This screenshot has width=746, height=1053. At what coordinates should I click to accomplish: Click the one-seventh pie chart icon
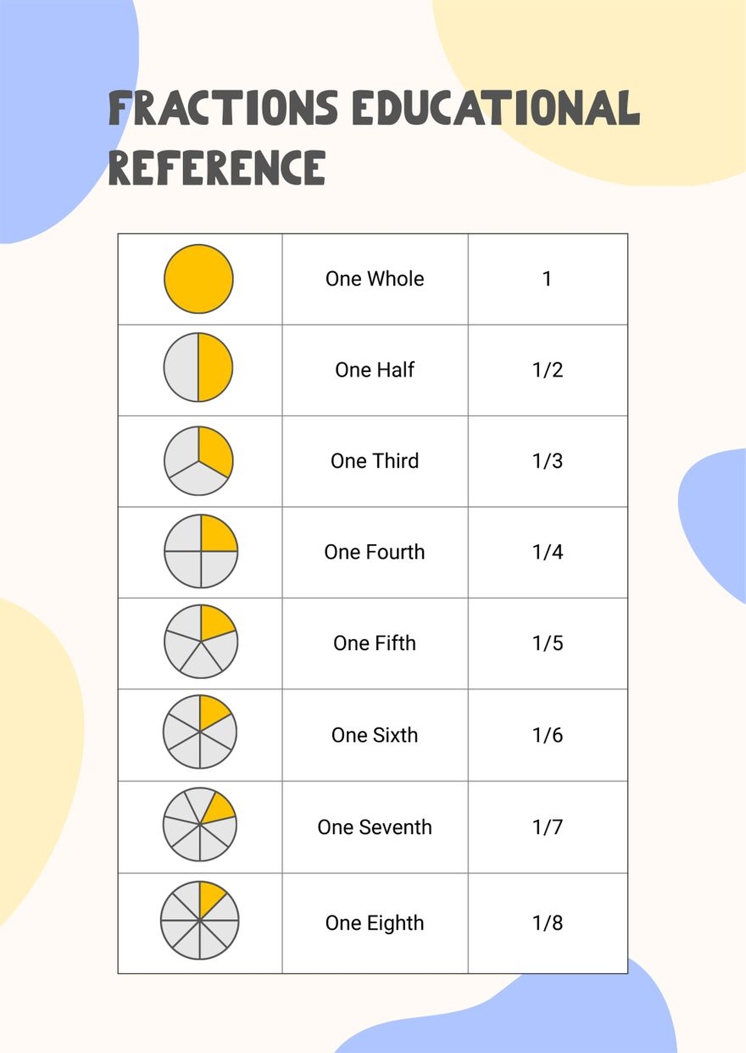(x=199, y=823)
